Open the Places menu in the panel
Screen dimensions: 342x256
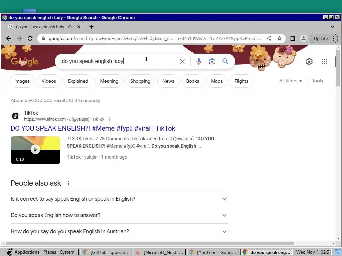click(50, 252)
